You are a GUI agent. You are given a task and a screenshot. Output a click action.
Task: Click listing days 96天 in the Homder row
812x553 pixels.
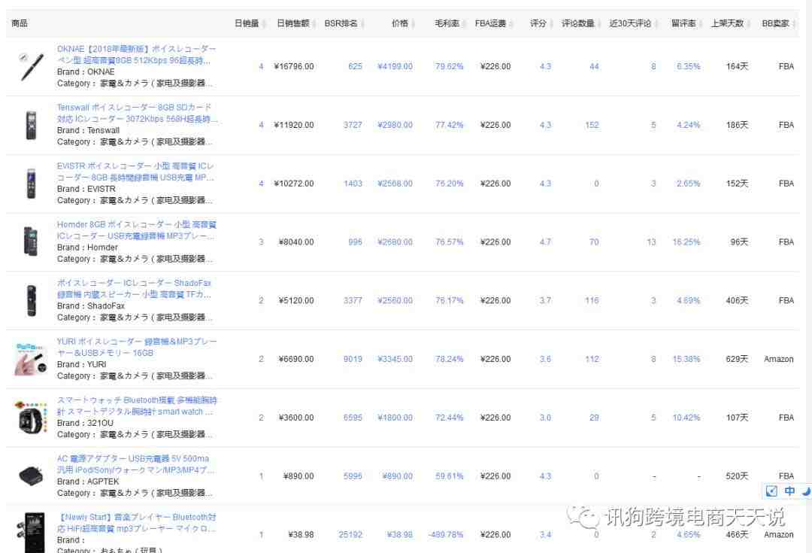point(739,242)
